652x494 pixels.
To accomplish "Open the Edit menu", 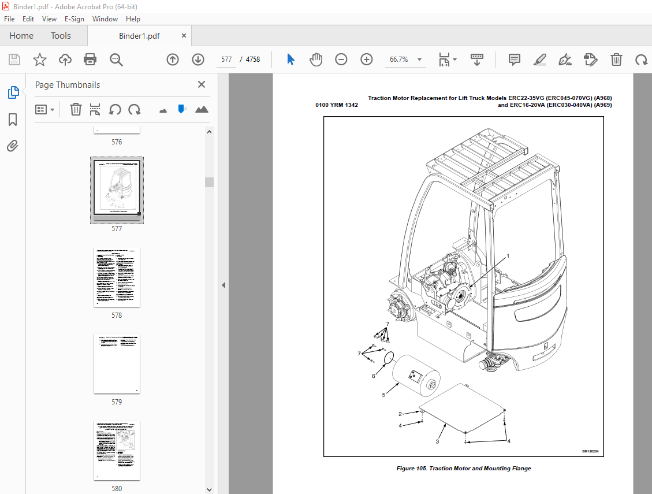I will [28, 19].
